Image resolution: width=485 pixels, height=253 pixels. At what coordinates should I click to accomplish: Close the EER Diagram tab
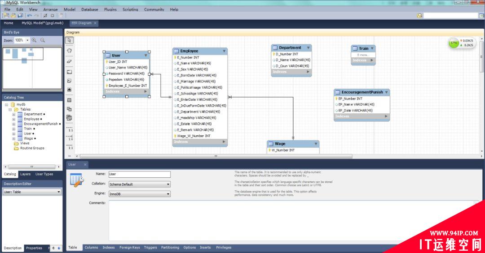[95, 23]
